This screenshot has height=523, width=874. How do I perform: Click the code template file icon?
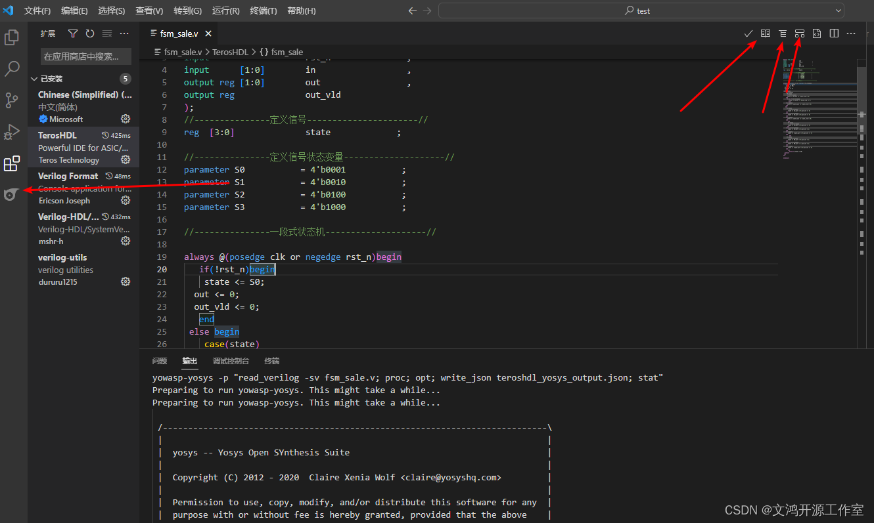click(x=817, y=33)
